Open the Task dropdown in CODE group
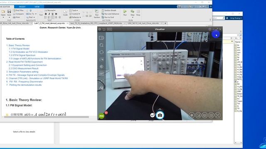 point(74,10)
